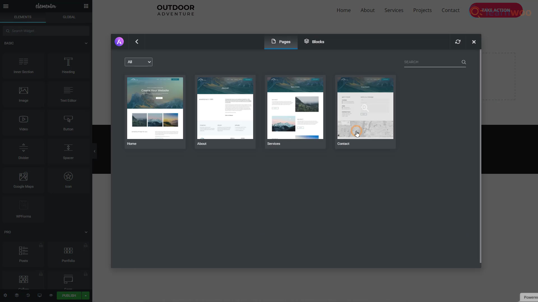Click the sync library refresh icon
The width and height of the screenshot is (538, 302).
[x=458, y=42]
